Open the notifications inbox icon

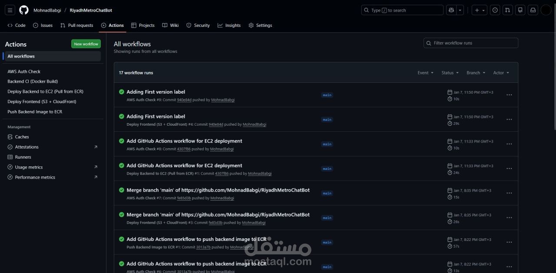(x=533, y=10)
